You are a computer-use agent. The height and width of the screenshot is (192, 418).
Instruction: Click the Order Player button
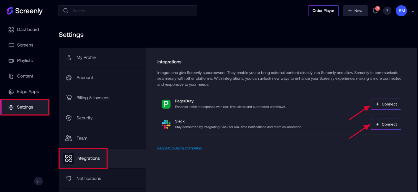coord(323,11)
